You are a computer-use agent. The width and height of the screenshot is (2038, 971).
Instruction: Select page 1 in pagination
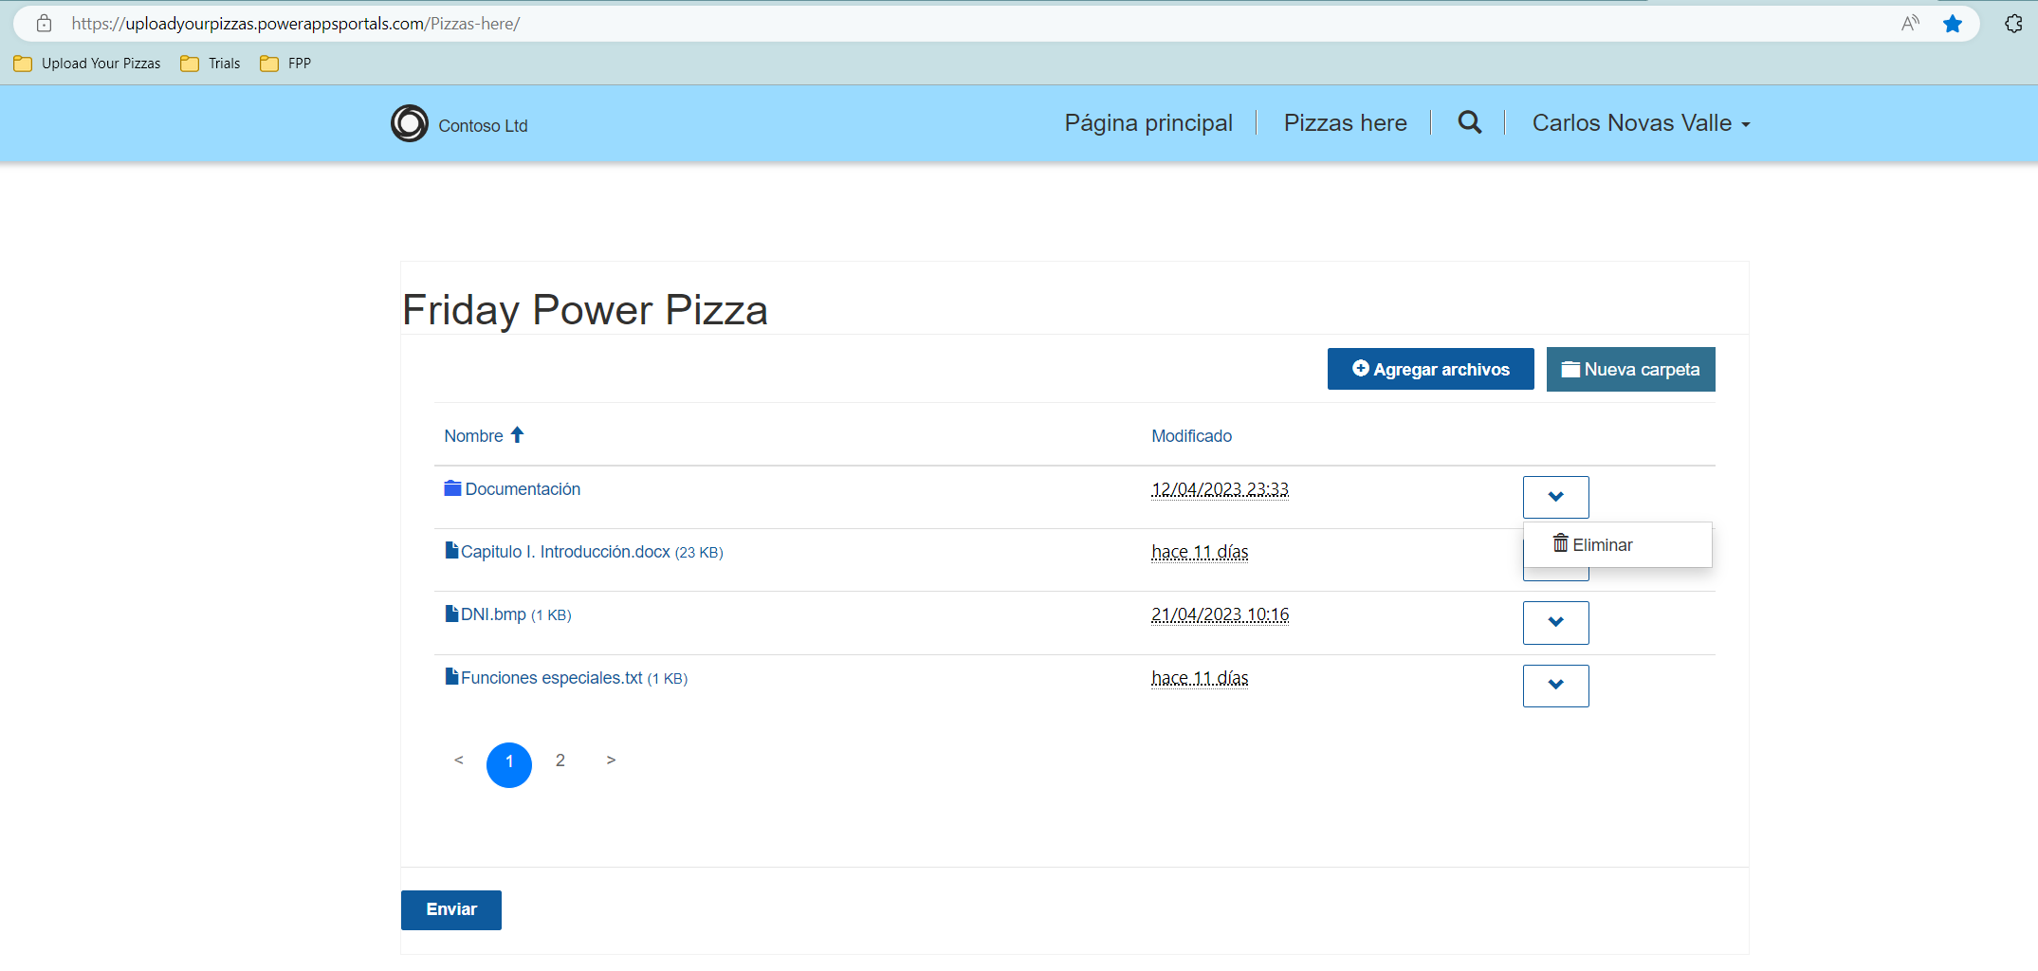coord(509,764)
